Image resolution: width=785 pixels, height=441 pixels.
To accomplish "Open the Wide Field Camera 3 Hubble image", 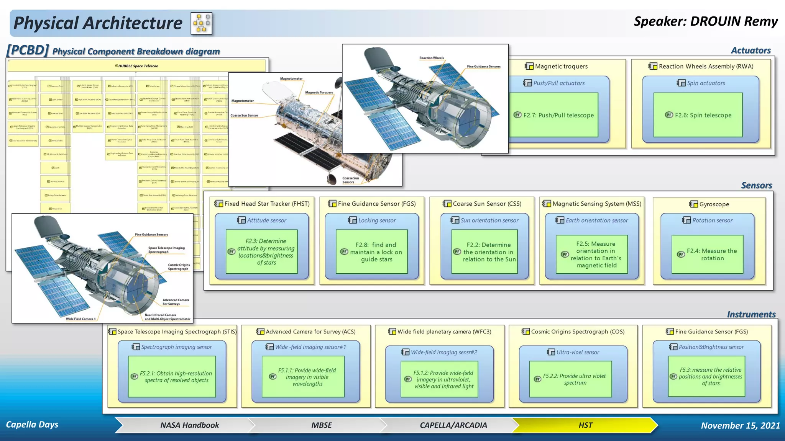I will tap(102, 268).
